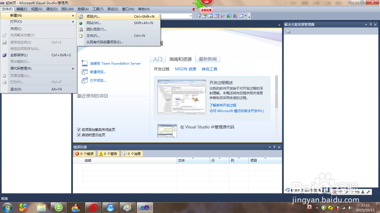Click the 开发过程概述 thumbnail image
Image resolution: width=380 pixels, height=213 pixels.
182,97
